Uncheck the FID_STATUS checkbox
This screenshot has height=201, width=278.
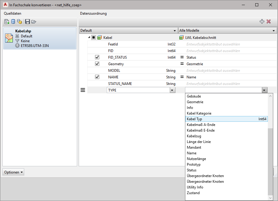pyautogui.click(x=97, y=57)
